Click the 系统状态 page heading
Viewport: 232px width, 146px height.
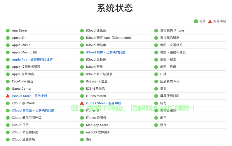click(115, 8)
